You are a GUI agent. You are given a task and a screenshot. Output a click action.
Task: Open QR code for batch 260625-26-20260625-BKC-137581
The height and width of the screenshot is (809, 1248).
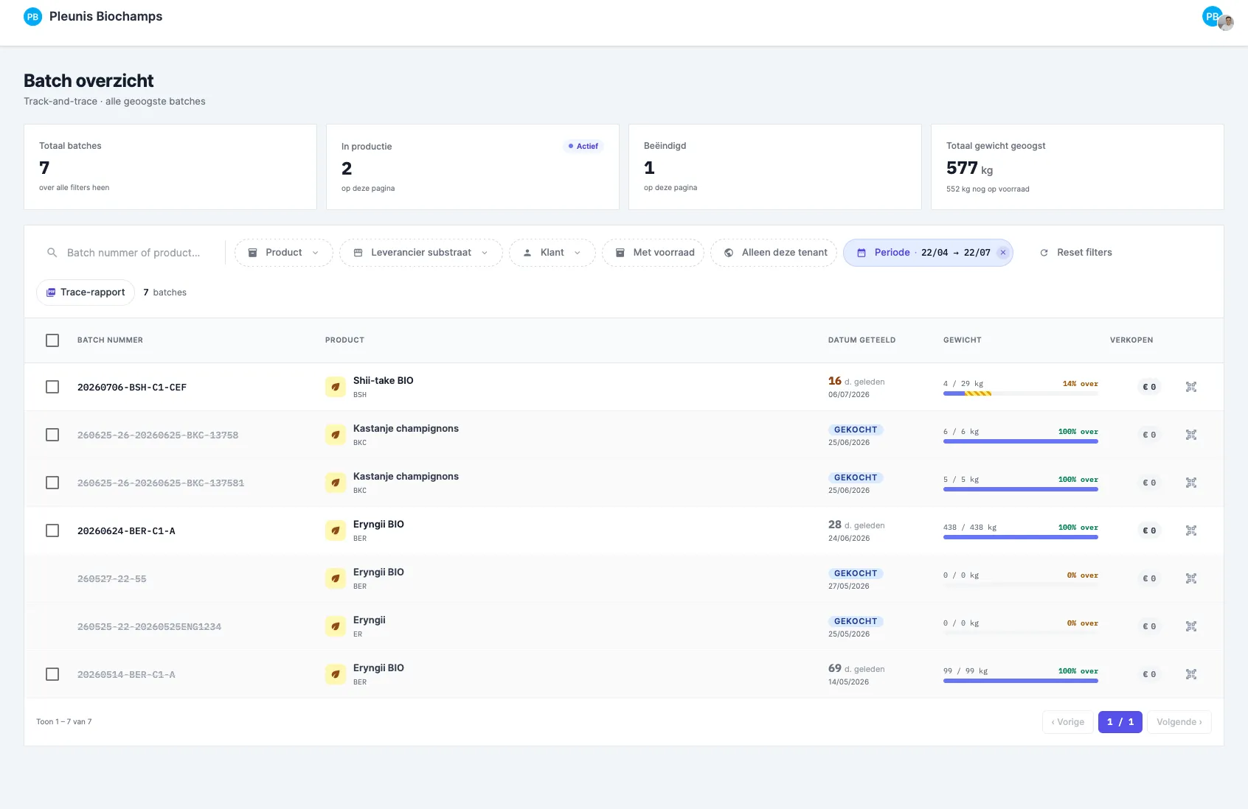click(x=1190, y=483)
